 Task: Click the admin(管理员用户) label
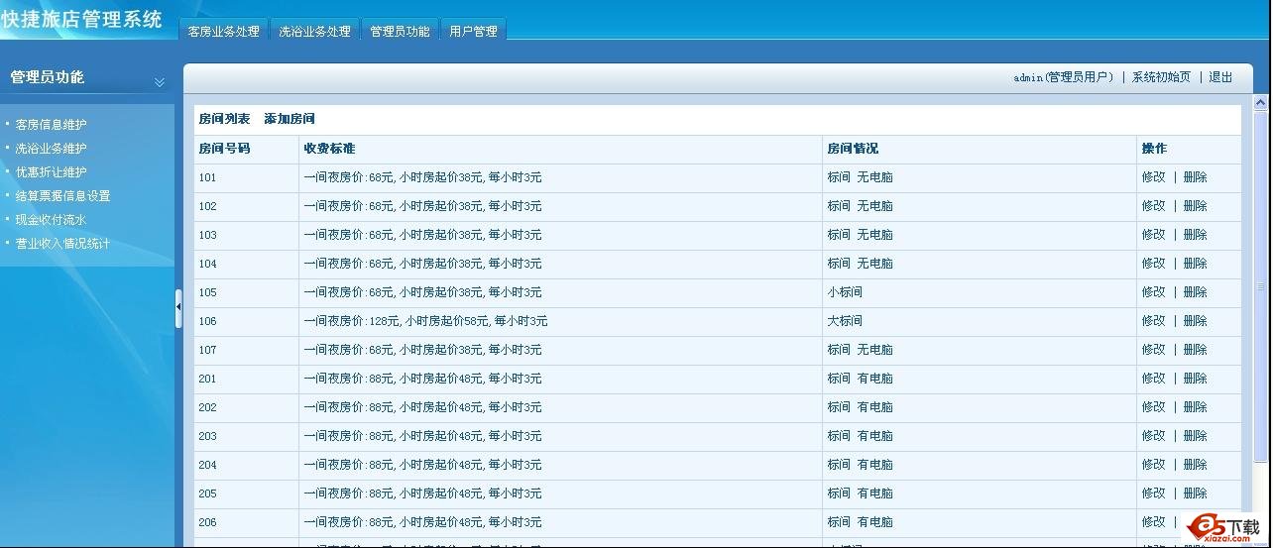click(1064, 77)
